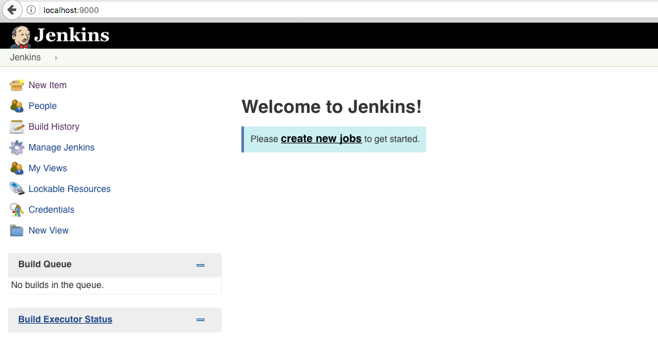This screenshot has width=658, height=360.
Task: Click the Credentials keys icon
Action: pyautogui.click(x=17, y=210)
